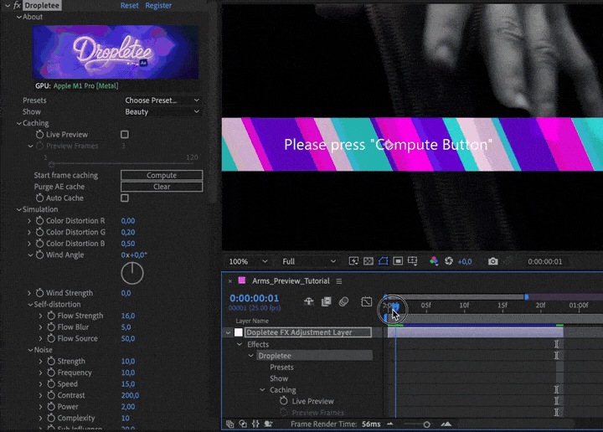Click the snapshot camera icon in viewer

click(492, 262)
